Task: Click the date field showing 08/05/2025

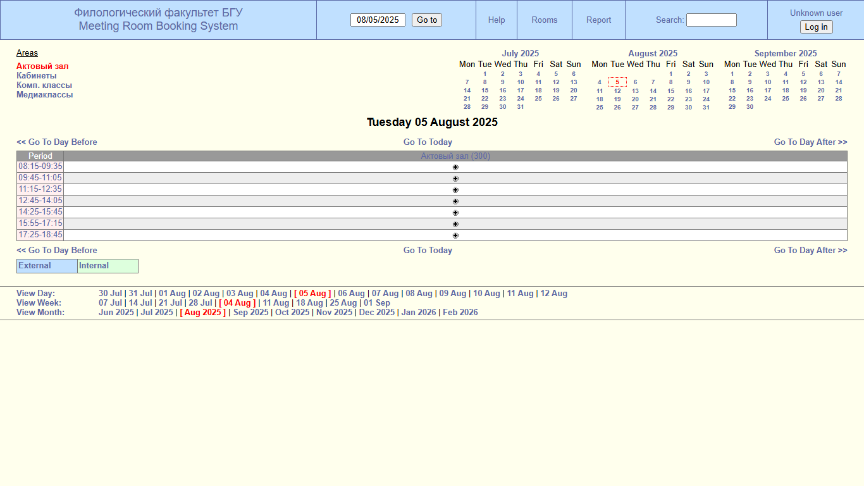Action: (x=378, y=20)
